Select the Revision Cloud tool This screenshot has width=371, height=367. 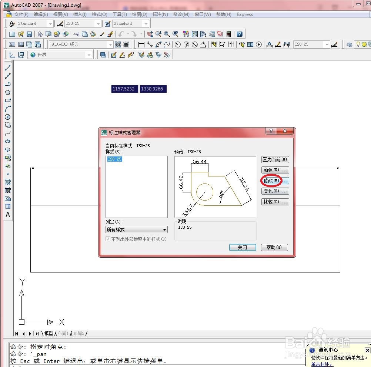tap(7, 125)
